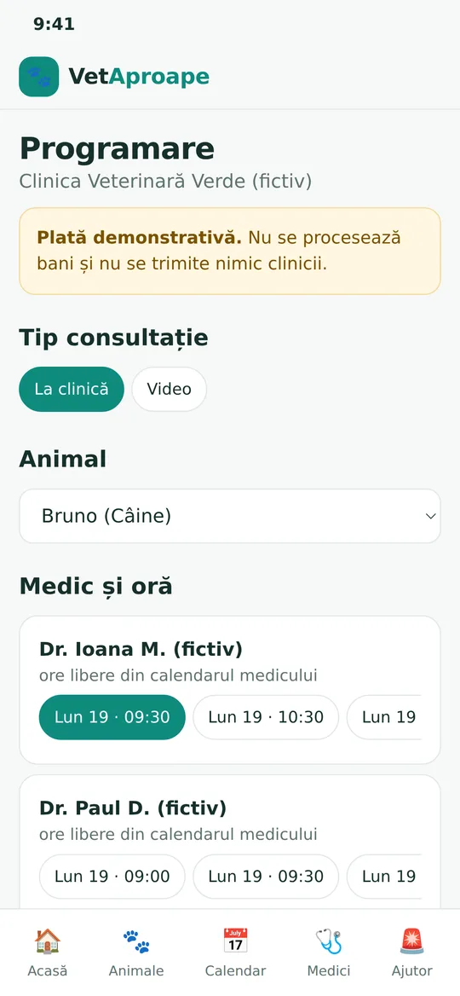Image resolution: width=460 pixels, height=996 pixels.
Task: Select La clinică consultation type
Action: pyautogui.click(x=72, y=389)
